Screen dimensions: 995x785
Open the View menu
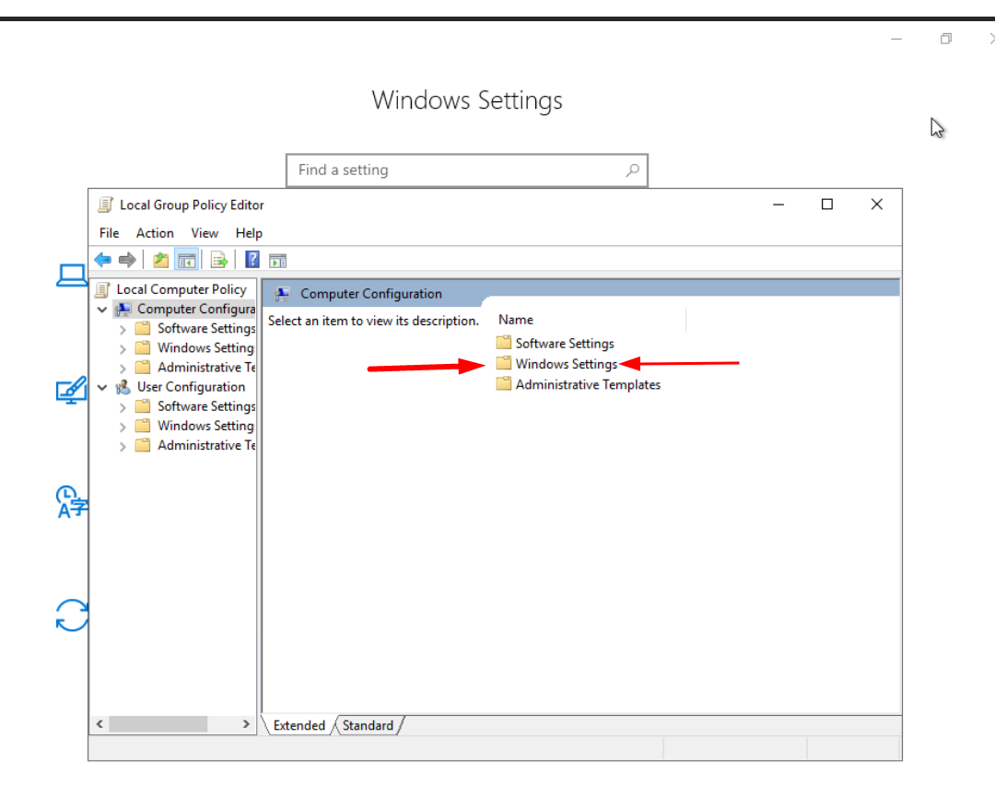pos(205,233)
